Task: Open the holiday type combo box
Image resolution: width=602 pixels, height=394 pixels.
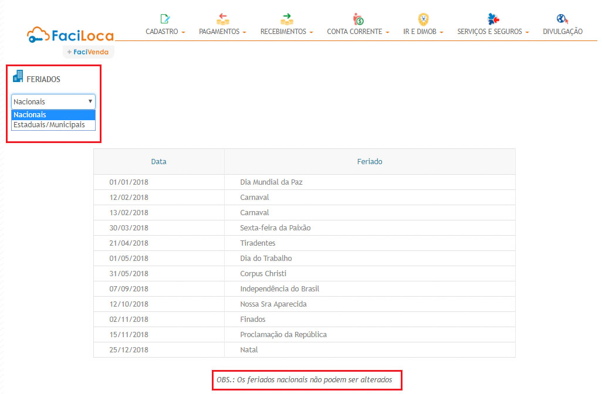Action: click(53, 101)
